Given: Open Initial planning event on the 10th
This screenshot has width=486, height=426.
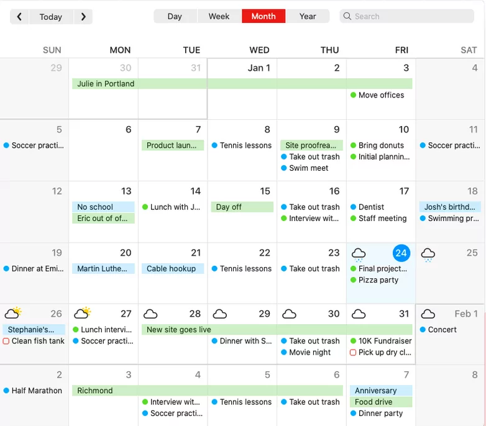Looking at the screenshot, I should click(x=380, y=156).
